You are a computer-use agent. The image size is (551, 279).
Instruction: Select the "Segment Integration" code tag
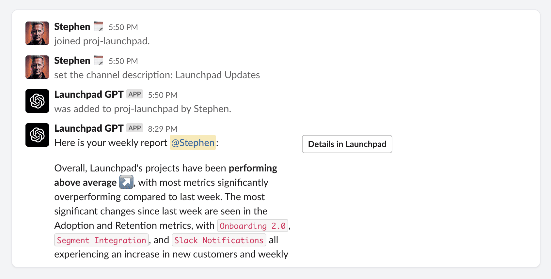102,240
